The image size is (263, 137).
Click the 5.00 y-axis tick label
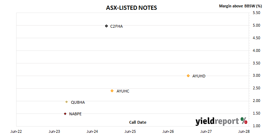coord(256,25)
